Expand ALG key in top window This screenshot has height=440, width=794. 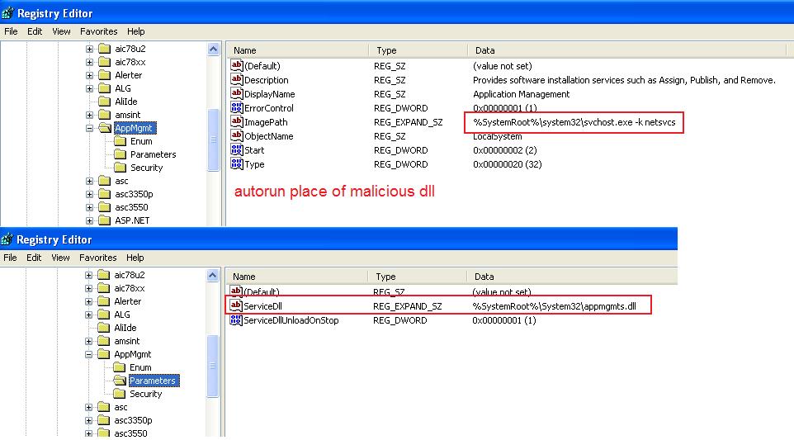90,88
